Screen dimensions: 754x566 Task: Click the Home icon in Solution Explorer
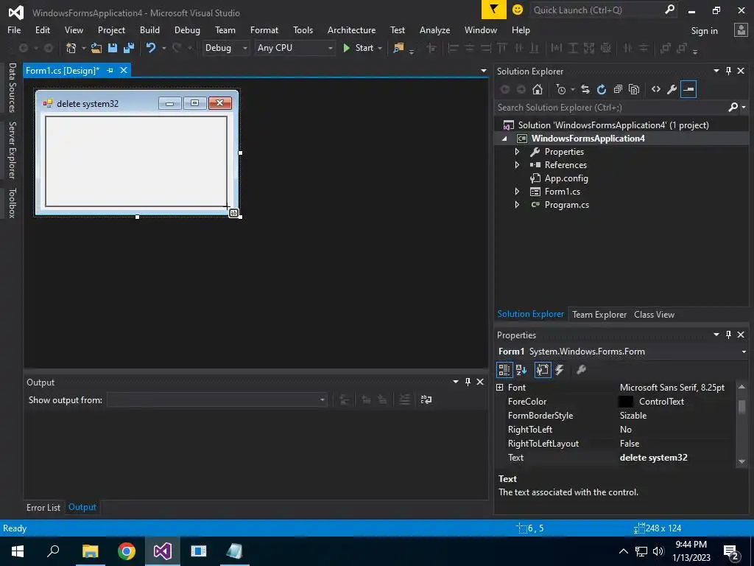pos(537,89)
